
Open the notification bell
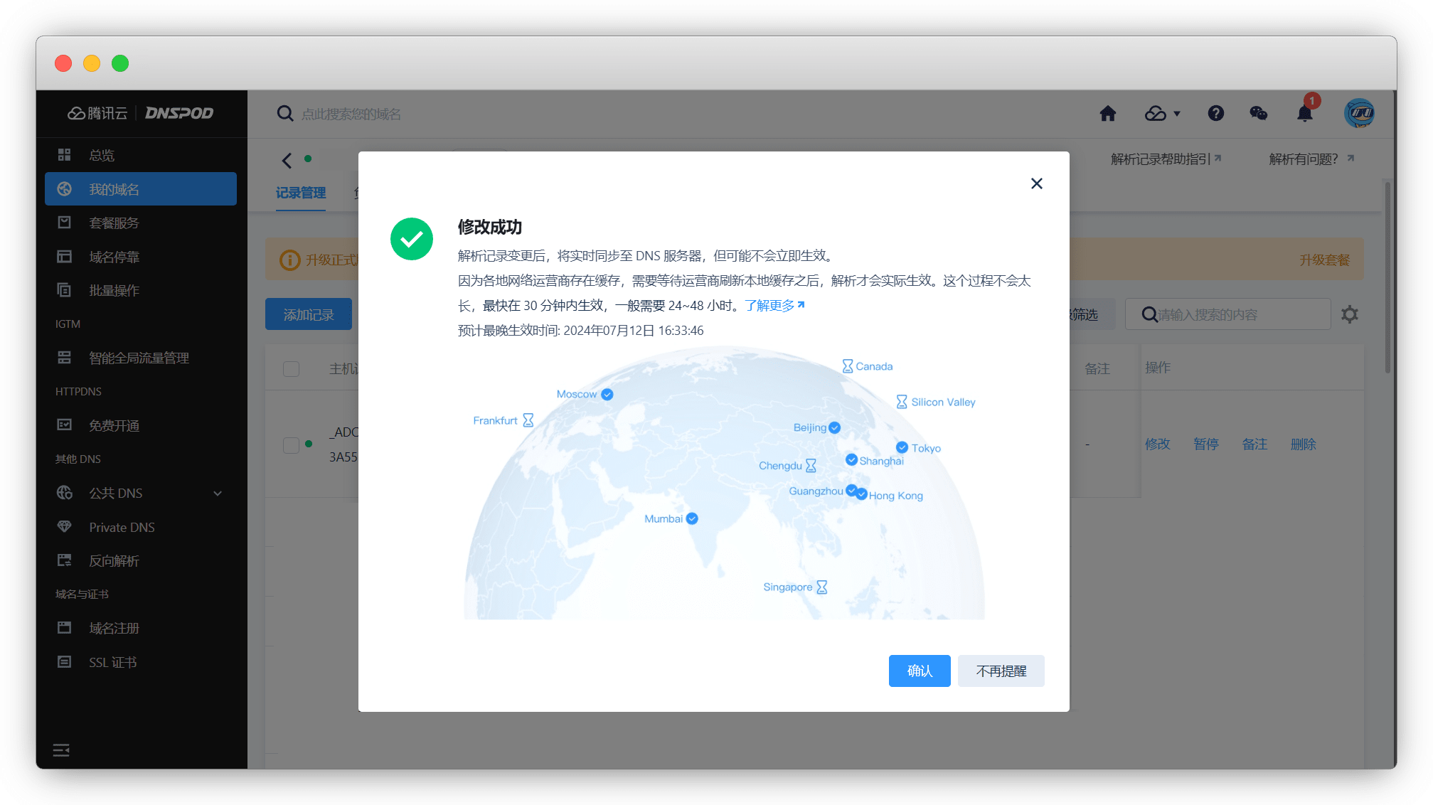point(1304,114)
